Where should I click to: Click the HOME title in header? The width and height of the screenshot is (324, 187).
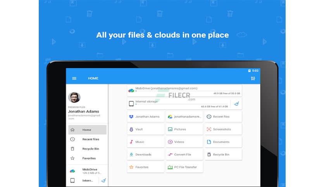[x=93, y=78]
